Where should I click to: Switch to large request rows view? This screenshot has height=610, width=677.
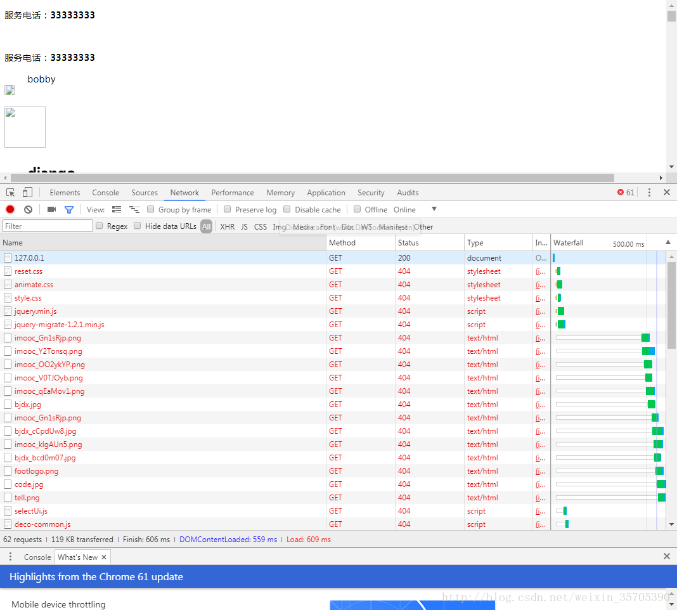(117, 209)
